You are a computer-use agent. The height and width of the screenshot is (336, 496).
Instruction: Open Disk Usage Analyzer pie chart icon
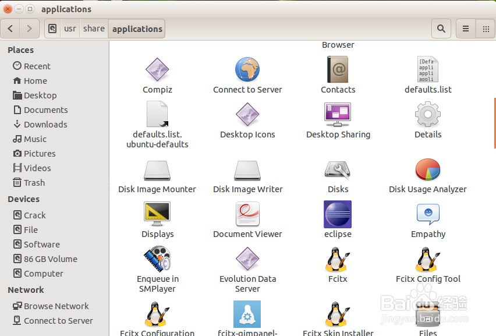428,169
